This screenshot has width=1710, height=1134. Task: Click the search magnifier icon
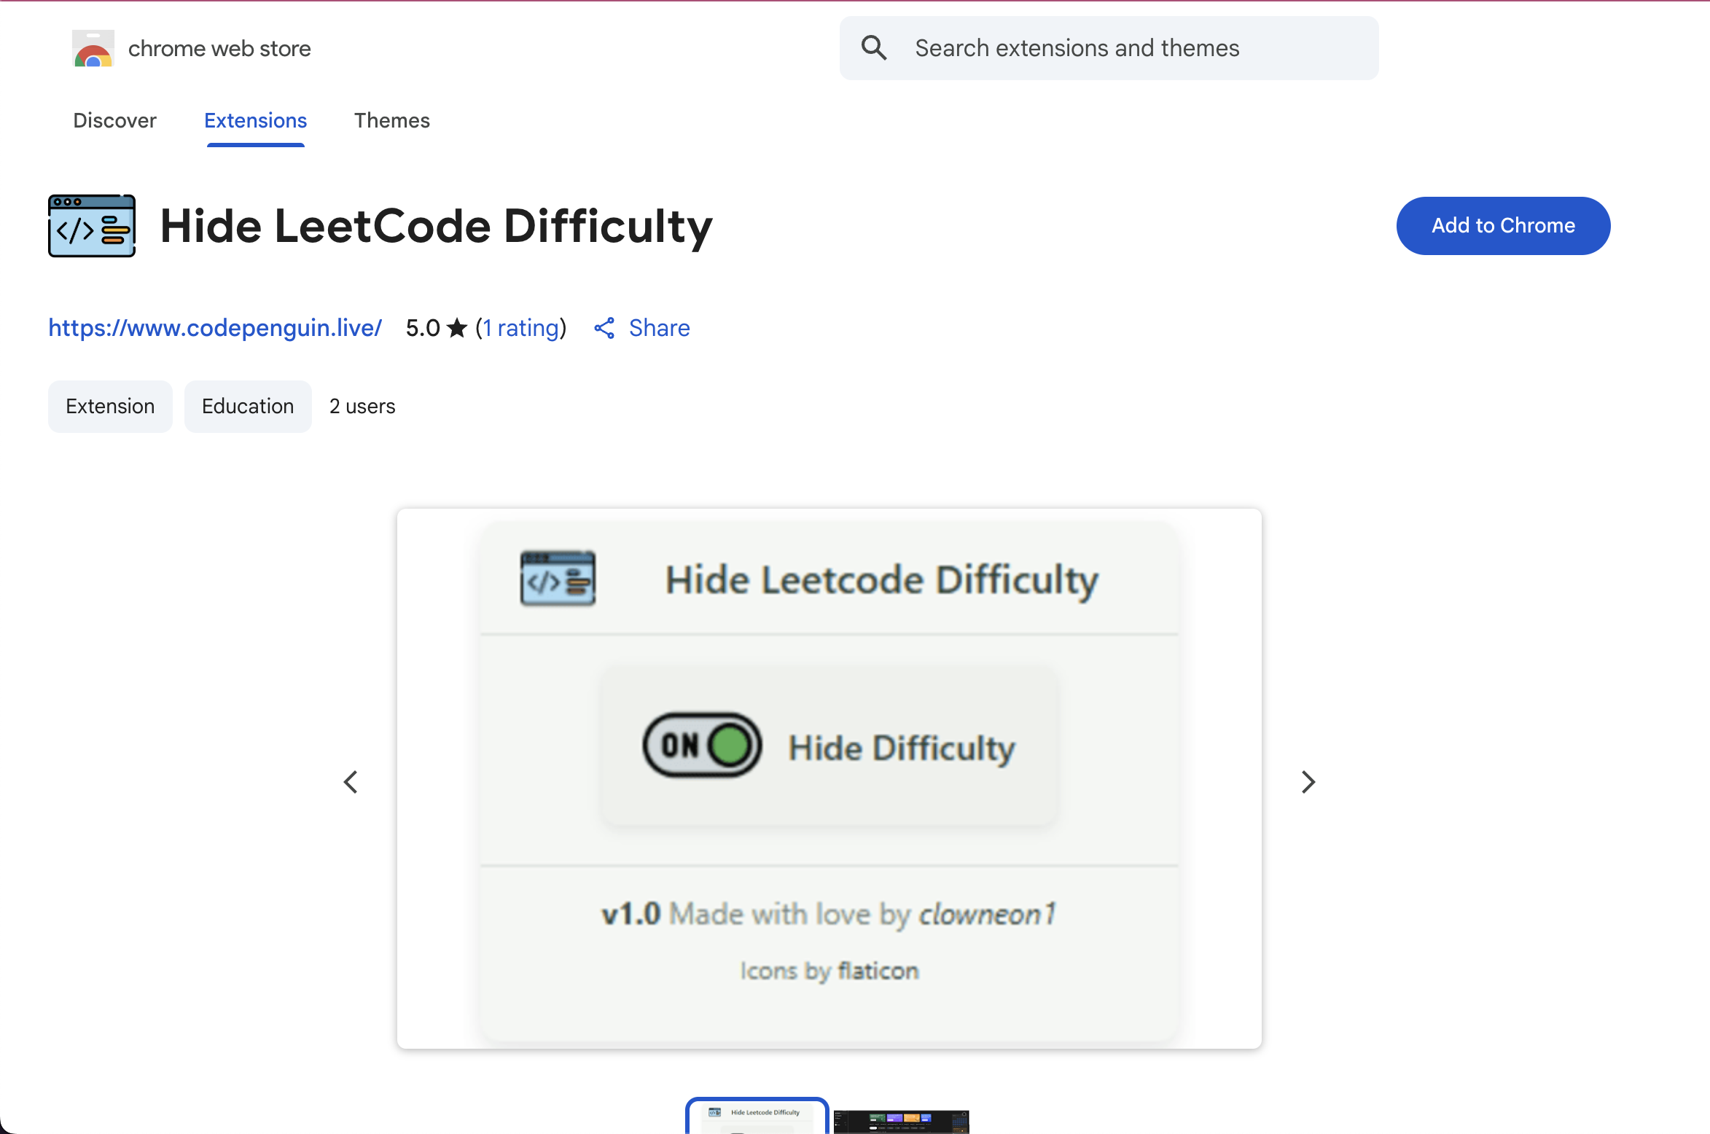pyautogui.click(x=874, y=47)
